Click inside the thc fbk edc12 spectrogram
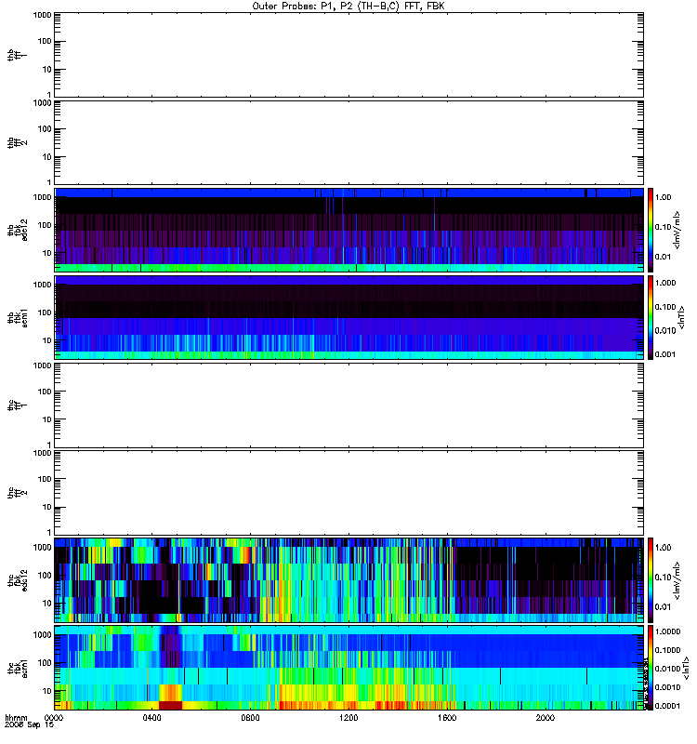 click(348, 579)
